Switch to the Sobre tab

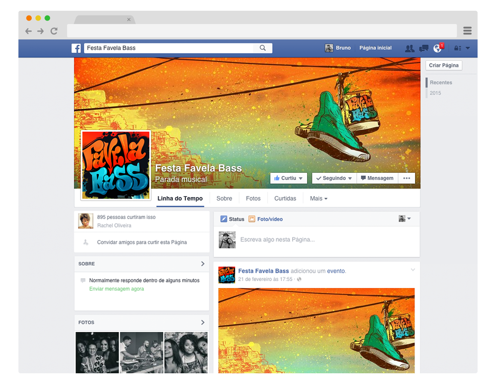tap(224, 198)
